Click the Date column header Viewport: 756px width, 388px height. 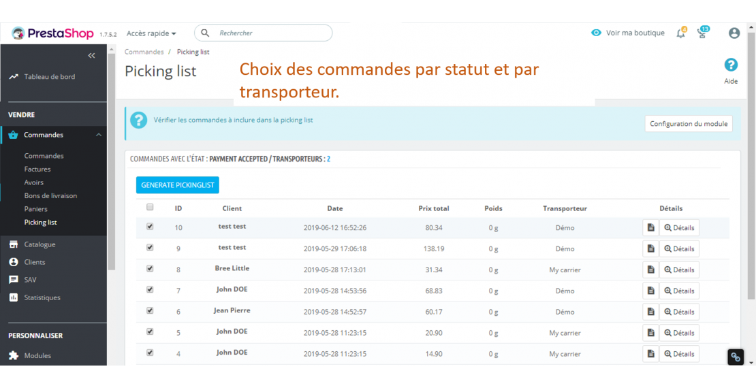pos(335,209)
